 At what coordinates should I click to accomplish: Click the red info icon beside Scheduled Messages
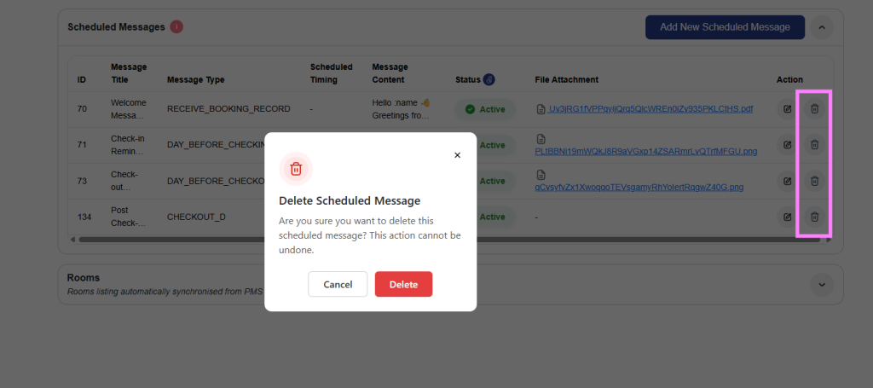[176, 26]
